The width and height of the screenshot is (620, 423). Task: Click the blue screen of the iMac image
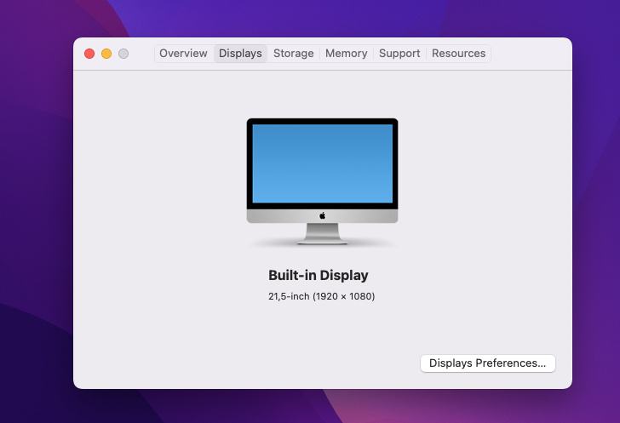(322, 163)
